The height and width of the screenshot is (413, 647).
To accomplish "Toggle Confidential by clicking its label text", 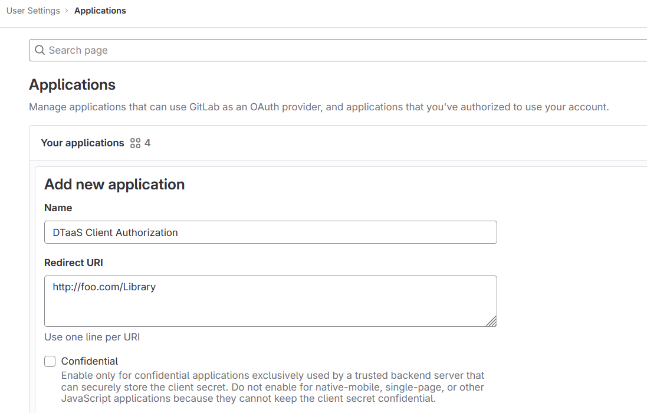I will click(89, 361).
